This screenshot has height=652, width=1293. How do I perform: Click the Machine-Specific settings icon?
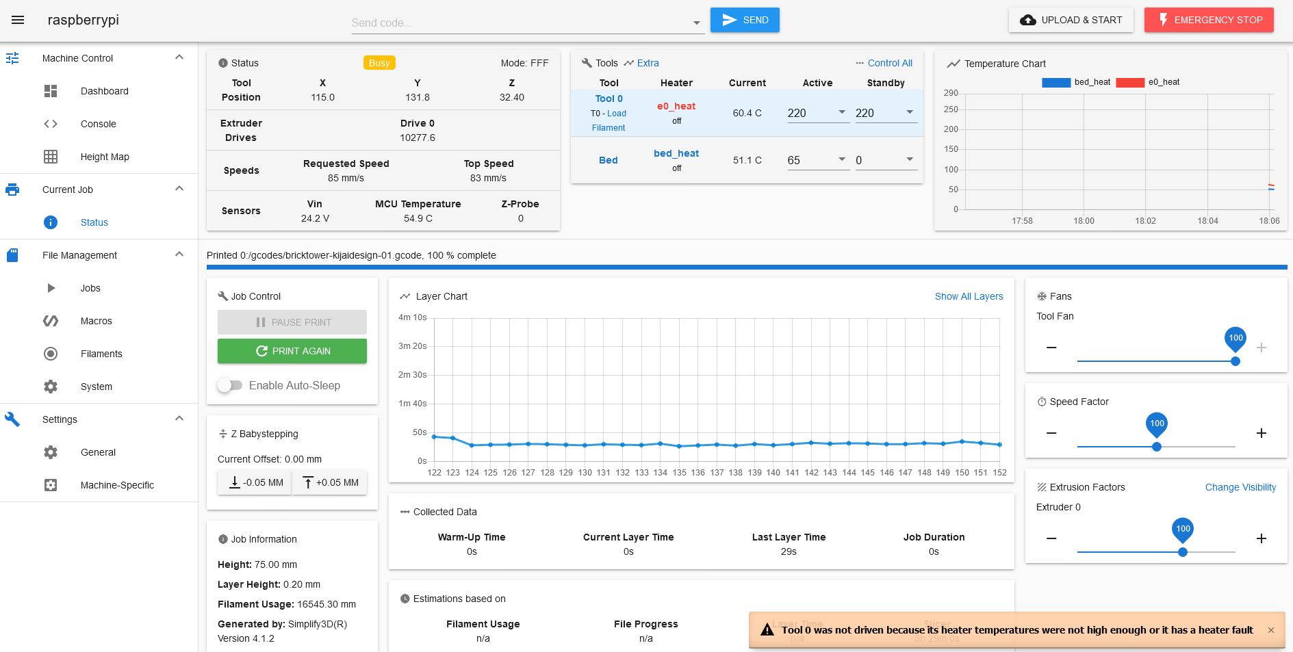click(x=51, y=485)
